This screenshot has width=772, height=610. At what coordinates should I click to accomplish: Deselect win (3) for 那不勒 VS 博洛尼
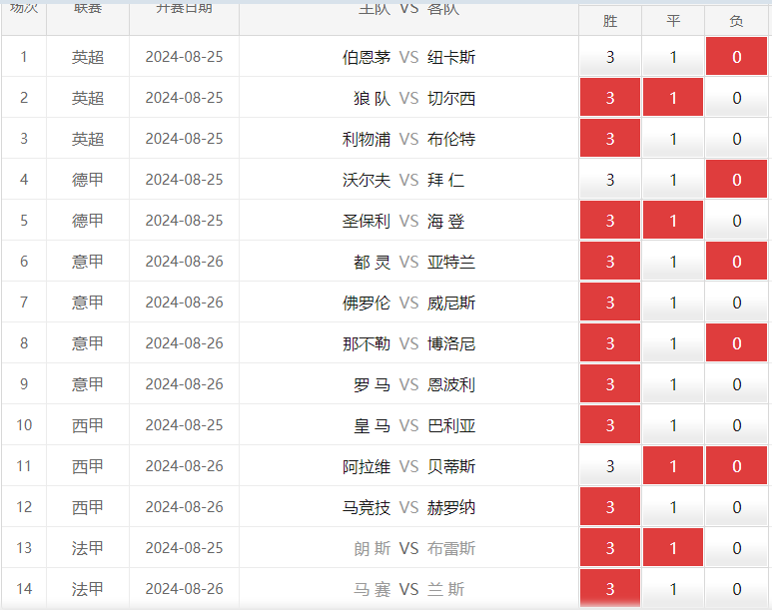click(x=610, y=342)
